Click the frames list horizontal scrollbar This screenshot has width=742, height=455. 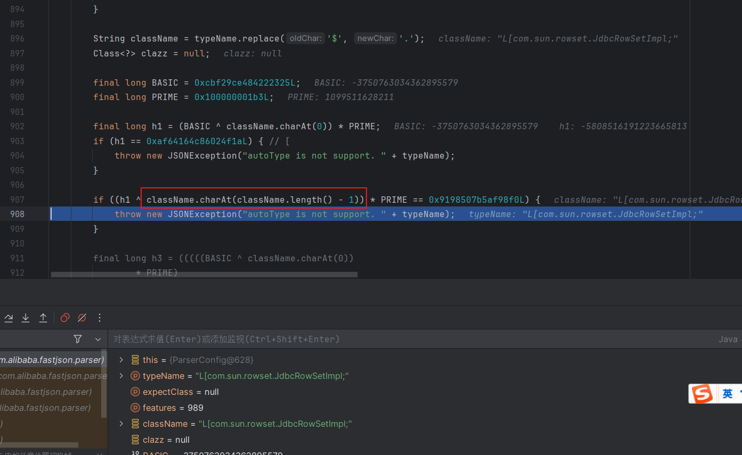(x=39, y=445)
